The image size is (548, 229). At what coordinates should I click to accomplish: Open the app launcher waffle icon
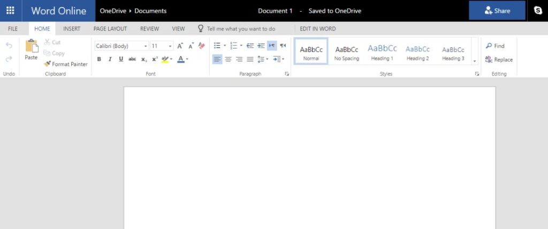[11, 11]
